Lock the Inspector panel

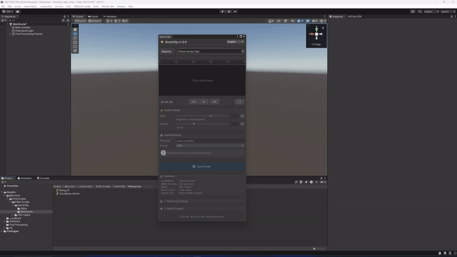coord(451,17)
